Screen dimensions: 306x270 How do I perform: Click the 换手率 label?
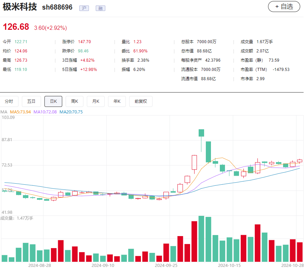point(128,60)
